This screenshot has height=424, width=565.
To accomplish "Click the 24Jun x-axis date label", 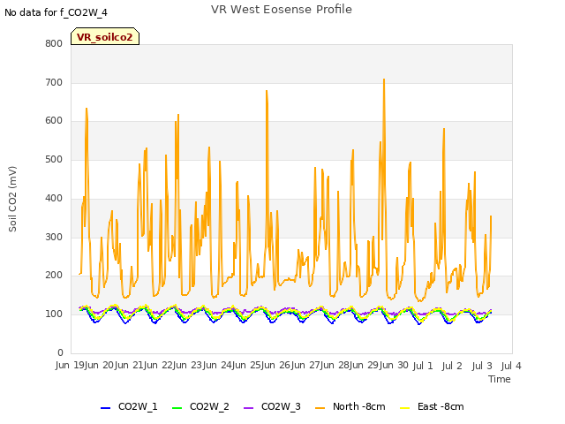I will pyautogui.click(x=233, y=366).
